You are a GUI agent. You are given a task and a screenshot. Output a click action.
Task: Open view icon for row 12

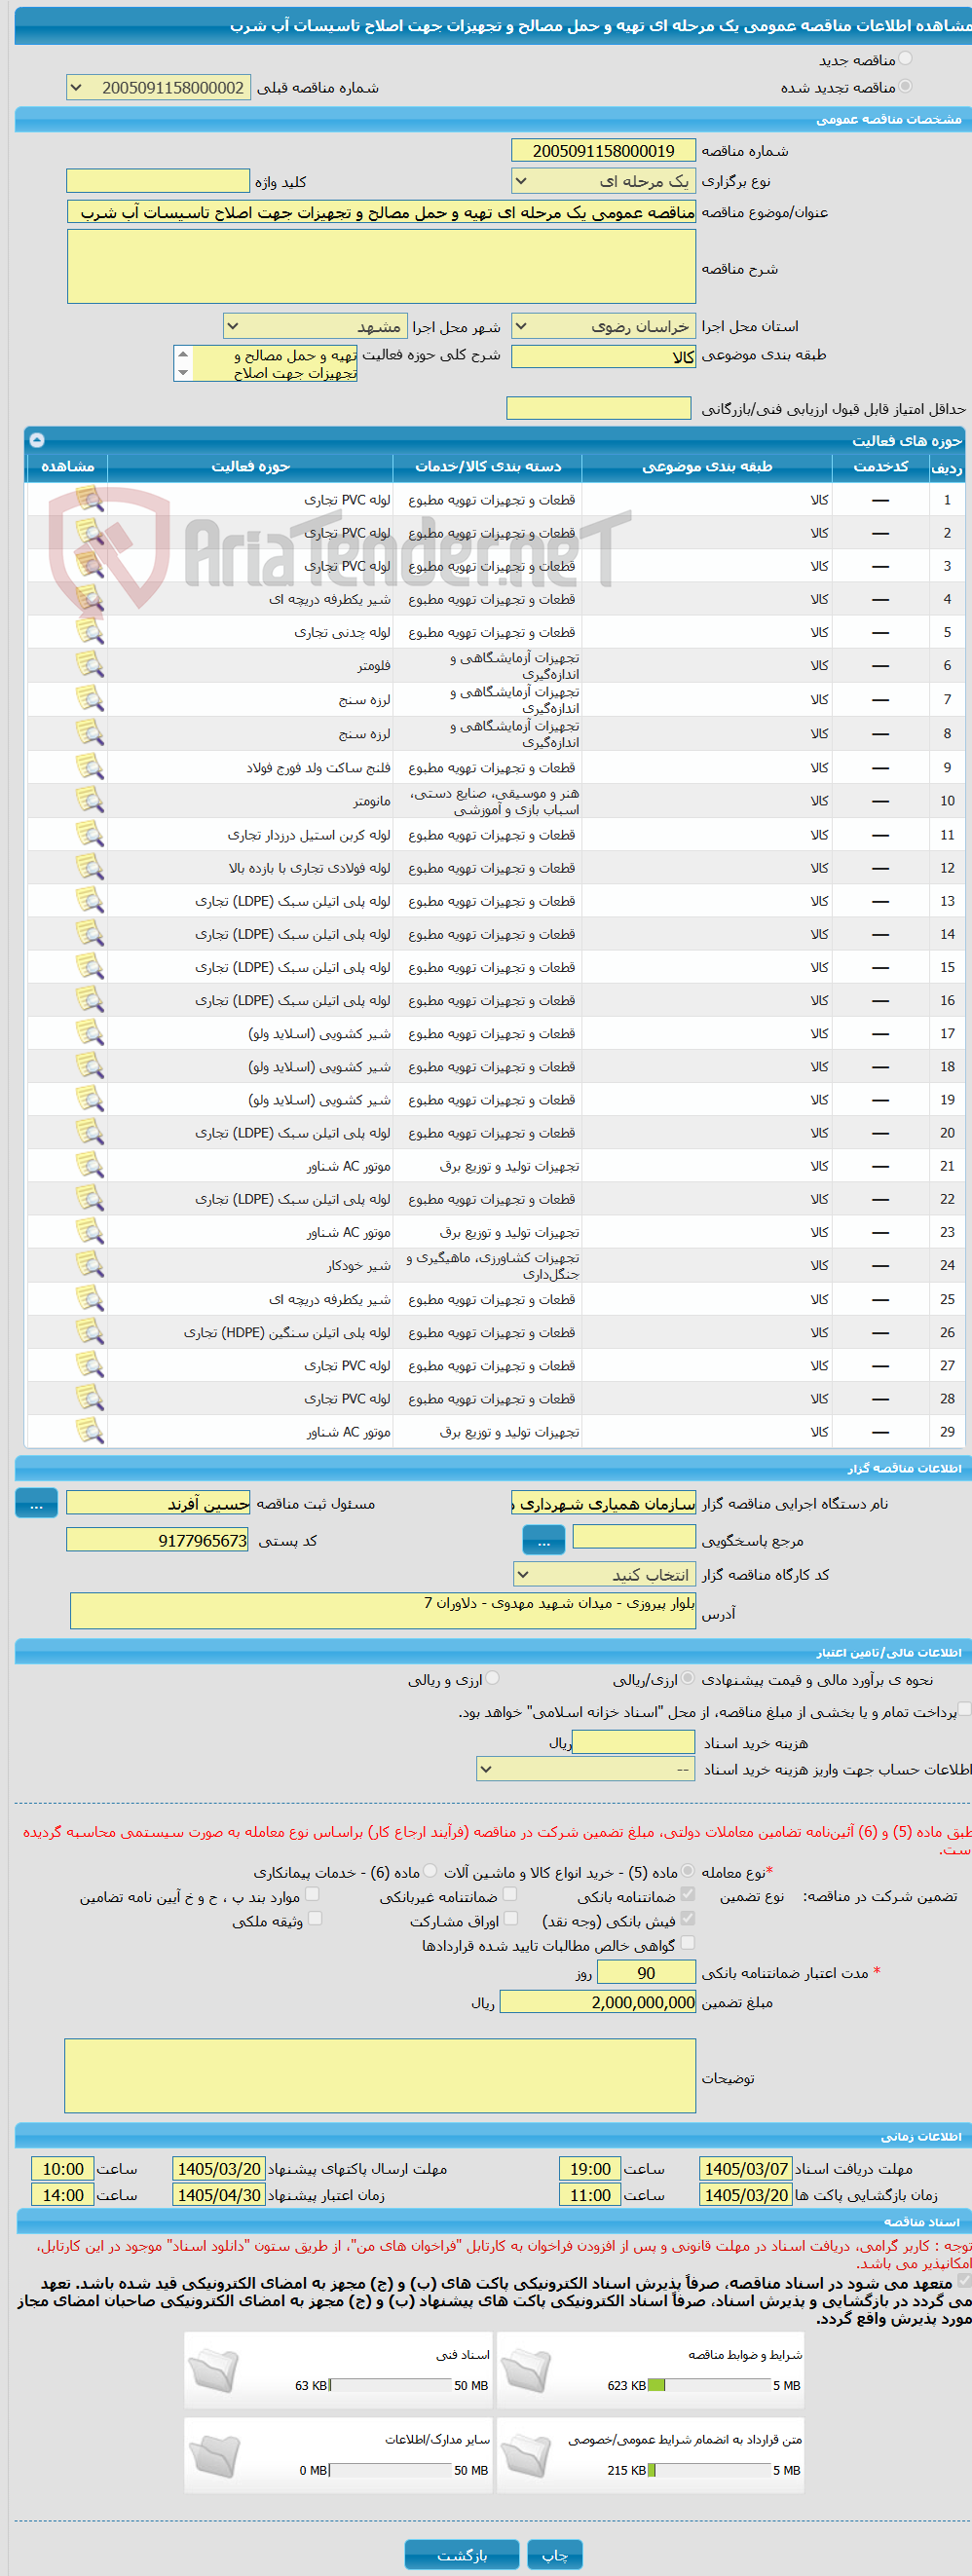(x=90, y=867)
